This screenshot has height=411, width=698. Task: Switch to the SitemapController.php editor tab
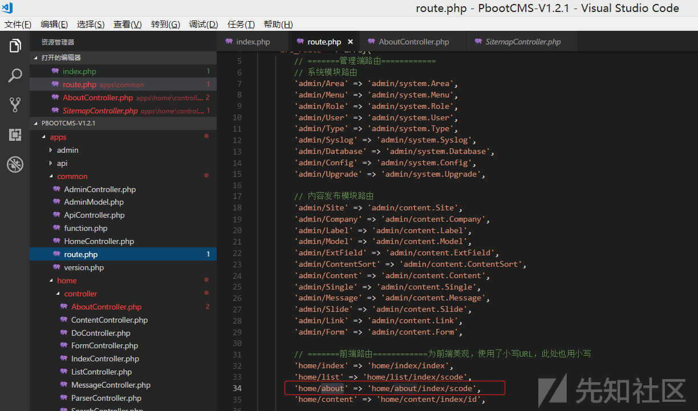(523, 42)
